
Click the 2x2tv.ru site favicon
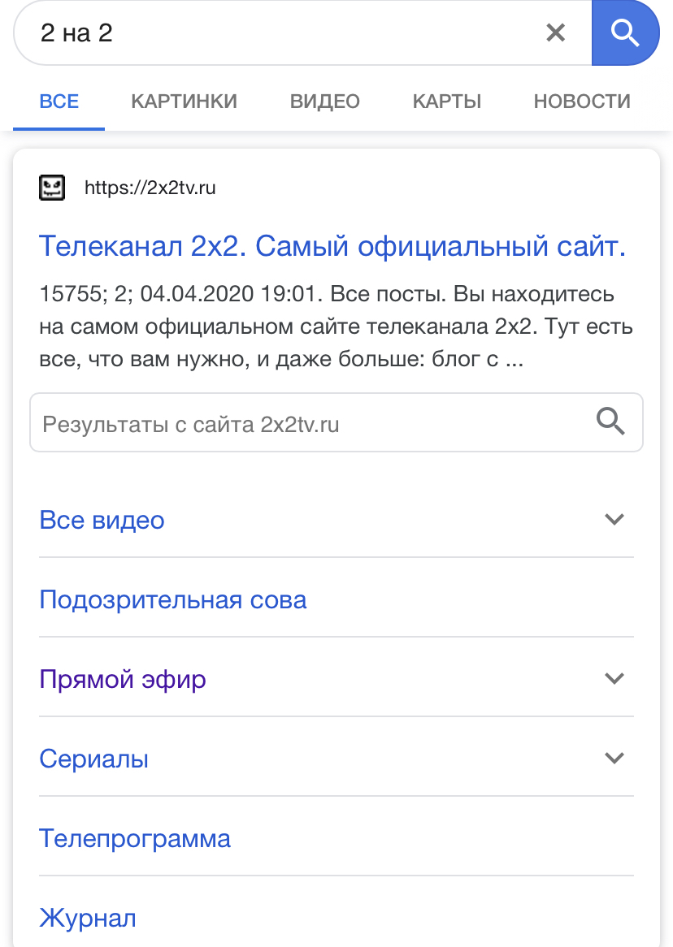click(x=52, y=188)
